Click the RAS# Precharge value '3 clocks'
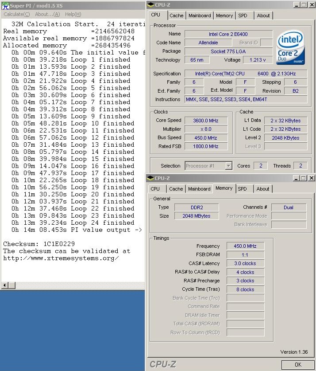 tap(245, 281)
